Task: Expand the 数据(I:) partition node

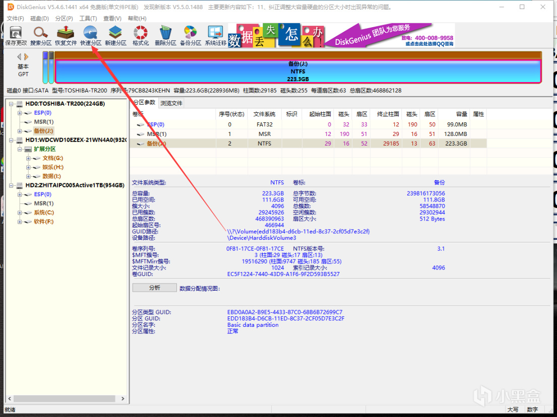Action: point(28,176)
